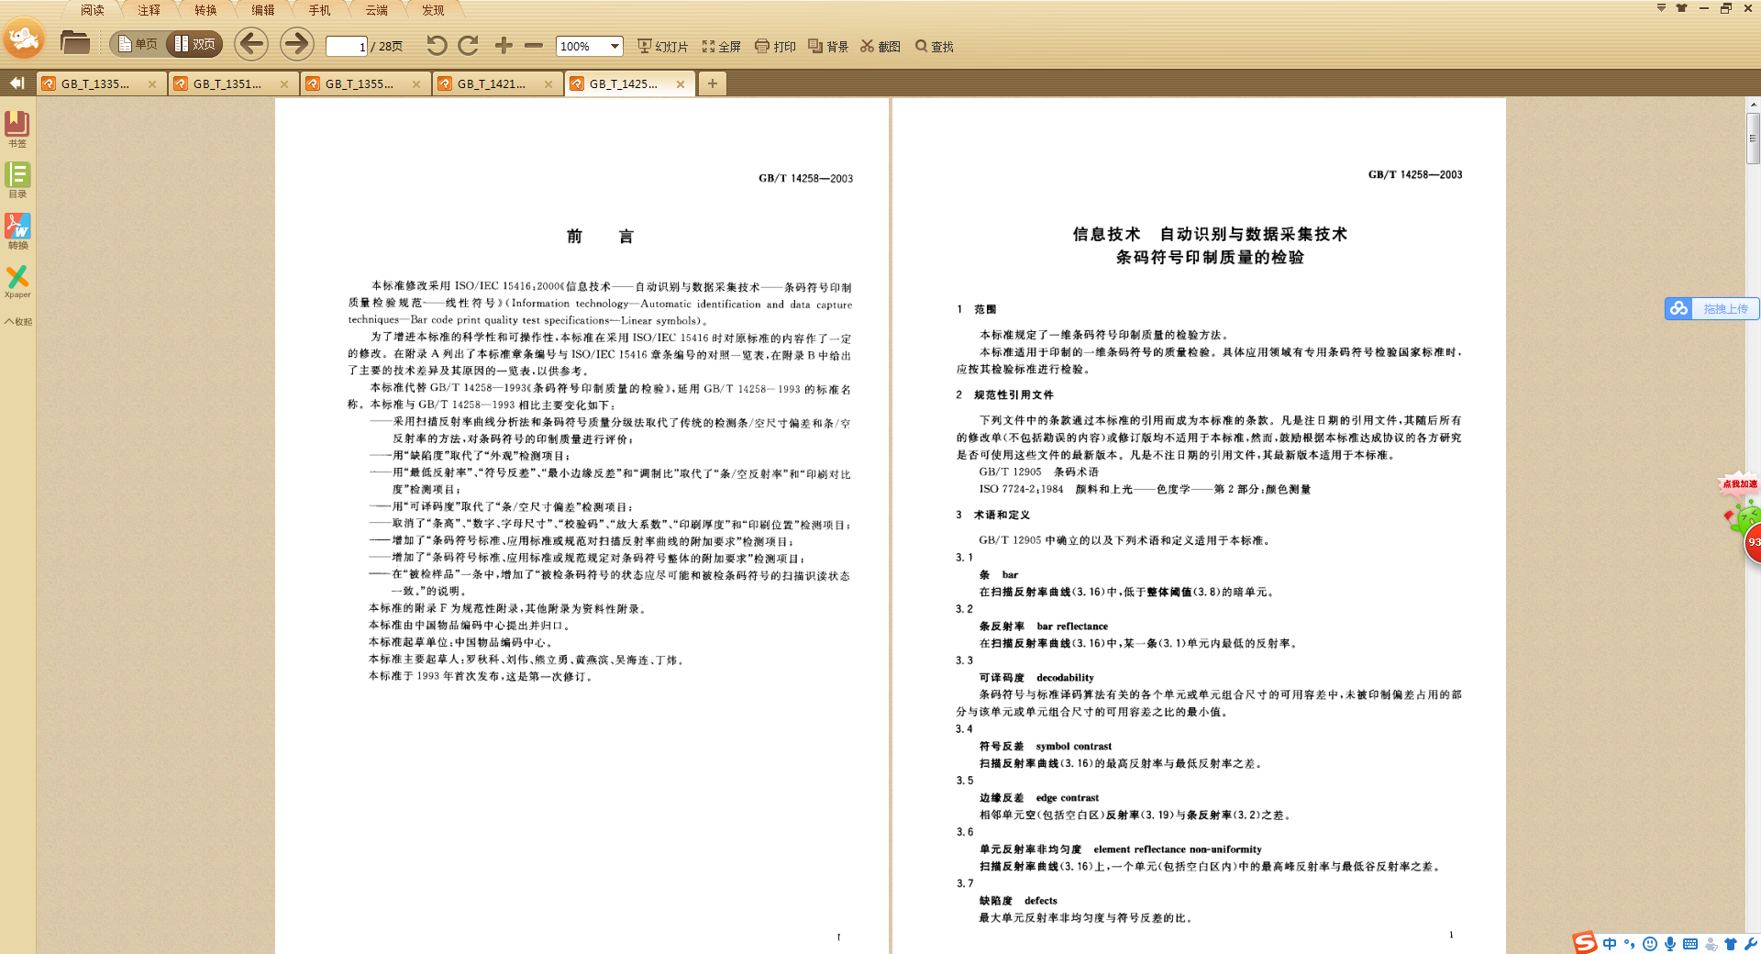This screenshot has width=1761, height=954.
Task: Open the 注释 annotation menu tab
Action: tap(149, 10)
